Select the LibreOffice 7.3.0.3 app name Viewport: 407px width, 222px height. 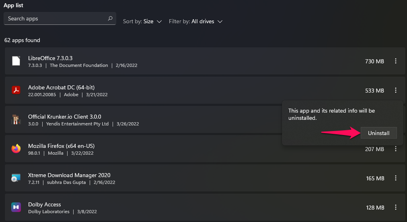point(50,58)
